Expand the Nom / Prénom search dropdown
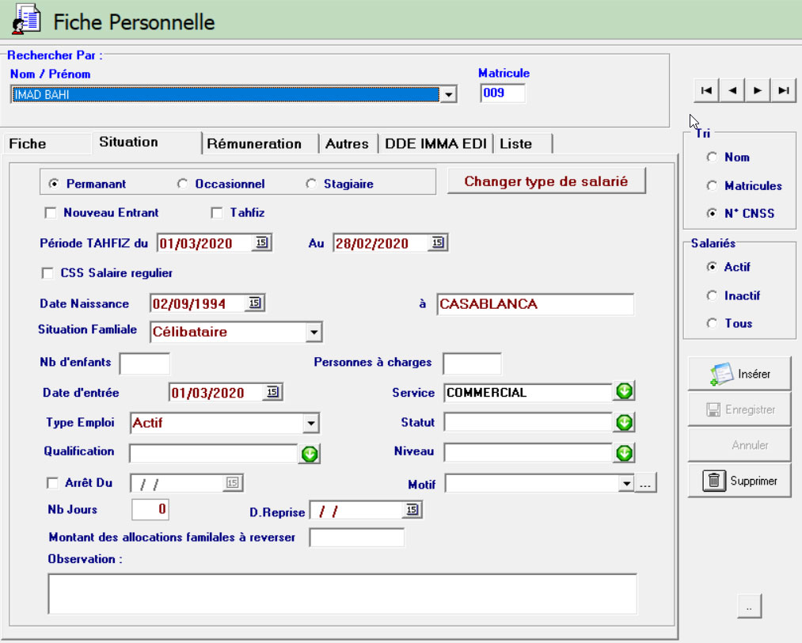The height and width of the screenshot is (643, 802). 448,95
